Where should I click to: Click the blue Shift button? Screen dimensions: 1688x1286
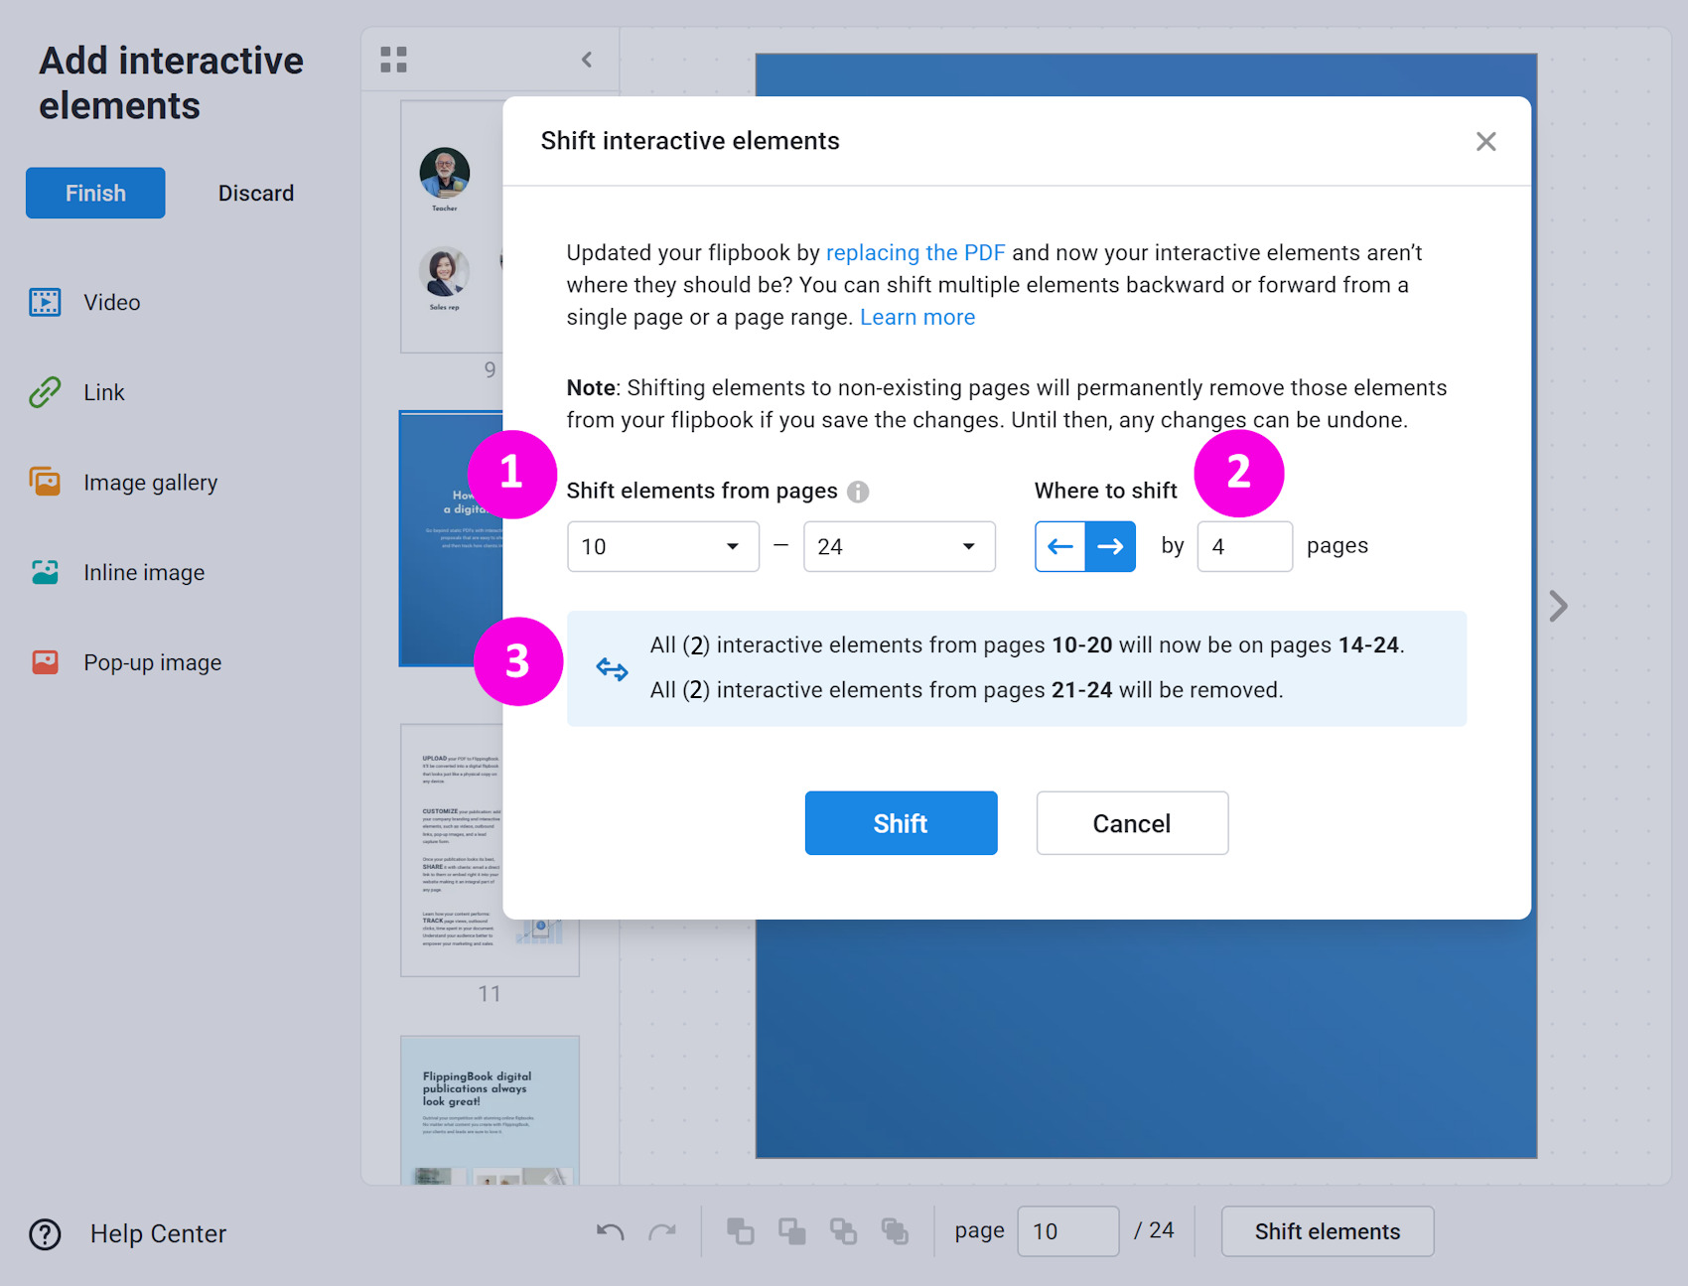pyautogui.click(x=901, y=823)
